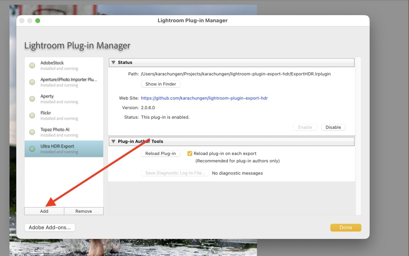The image size is (409, 256).
Task: Click Add to install a plug-in
Action: 44,211
